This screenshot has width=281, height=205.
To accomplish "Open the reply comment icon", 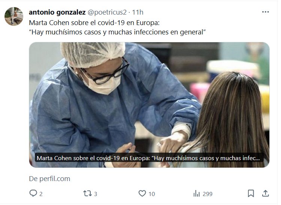I will tap(33, 193).
